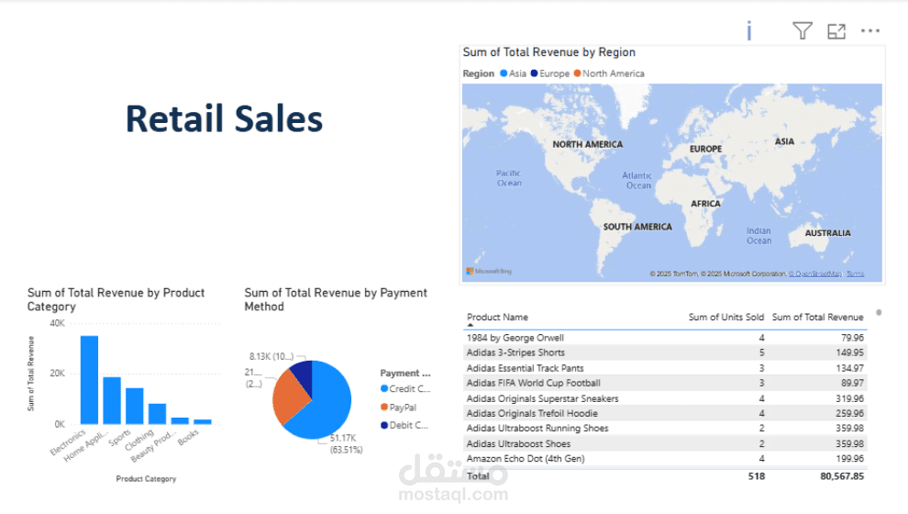The image size is (908, 514).
Task: Select 'Amazon Echo Dot (4th Gen)' row
Action: 666,458
